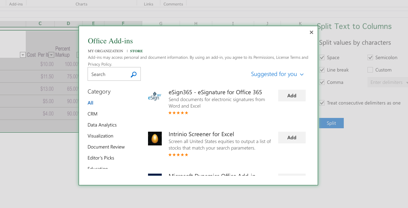Open the Cost Per Item filter dropdown
The width and height of the screenshot is (408, 208).
(51, 55)
